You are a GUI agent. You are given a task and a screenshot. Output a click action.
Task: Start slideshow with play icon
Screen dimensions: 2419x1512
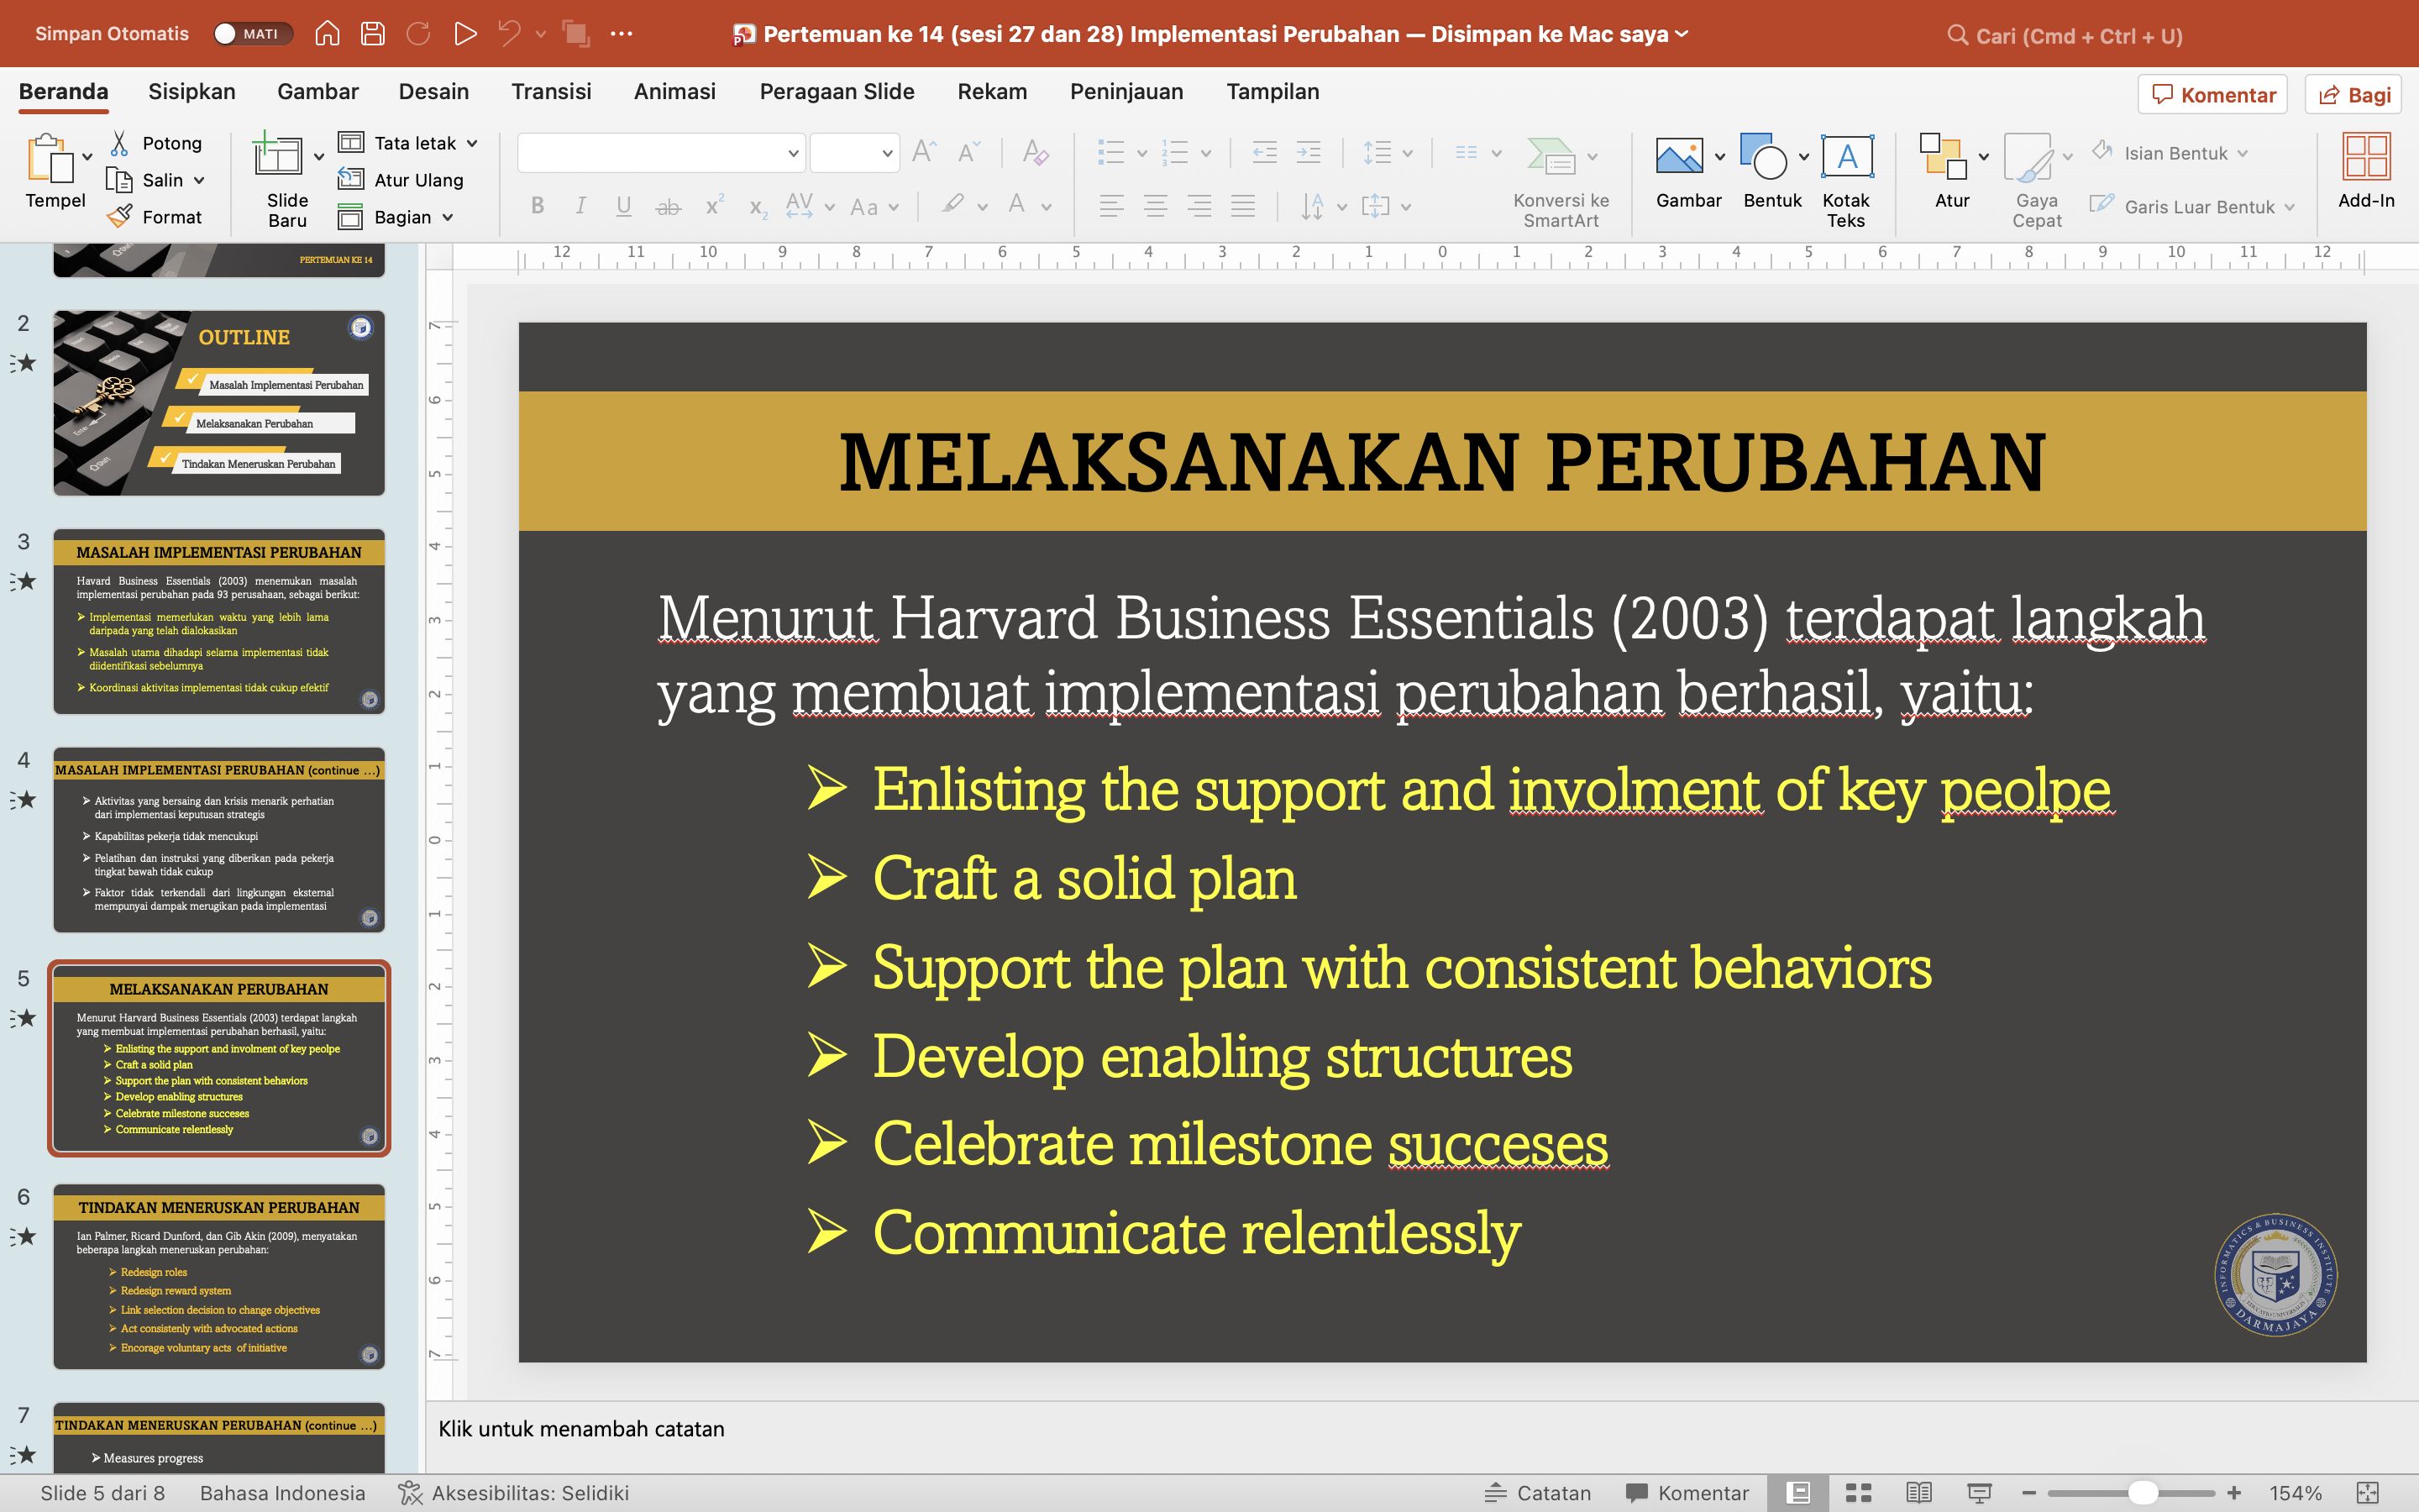464,34
